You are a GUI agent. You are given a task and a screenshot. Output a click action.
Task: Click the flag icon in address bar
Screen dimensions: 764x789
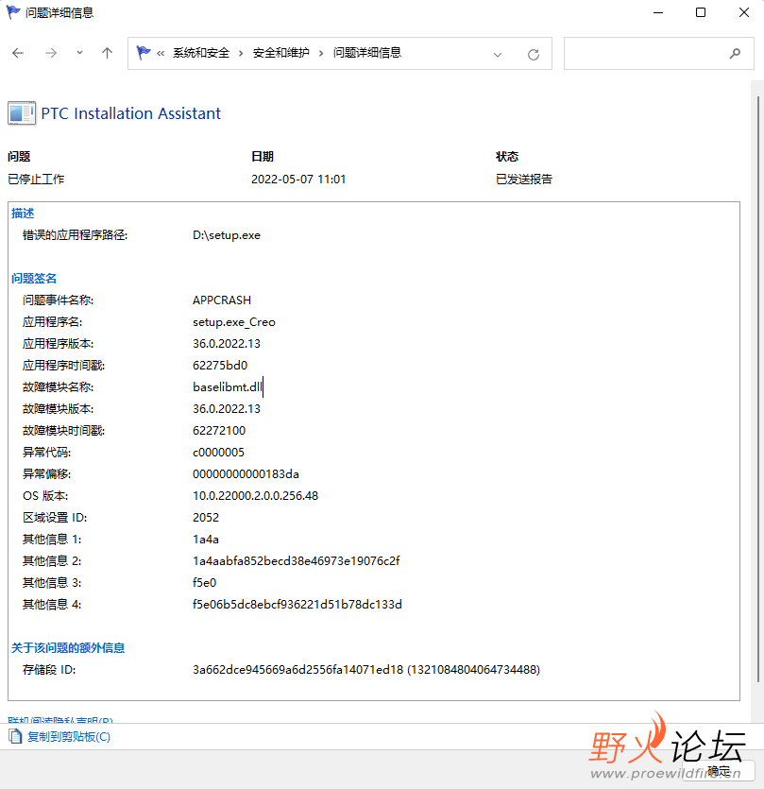(144, 53)
